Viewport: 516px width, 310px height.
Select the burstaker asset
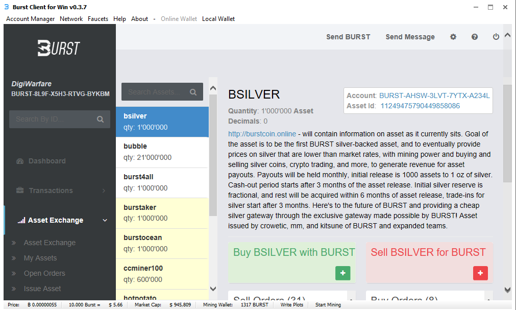(162, 213)
